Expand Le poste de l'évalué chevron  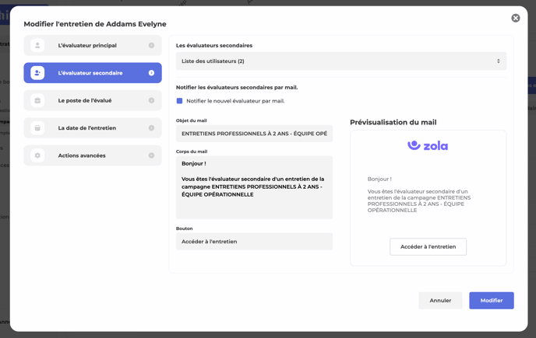[151, 100]
